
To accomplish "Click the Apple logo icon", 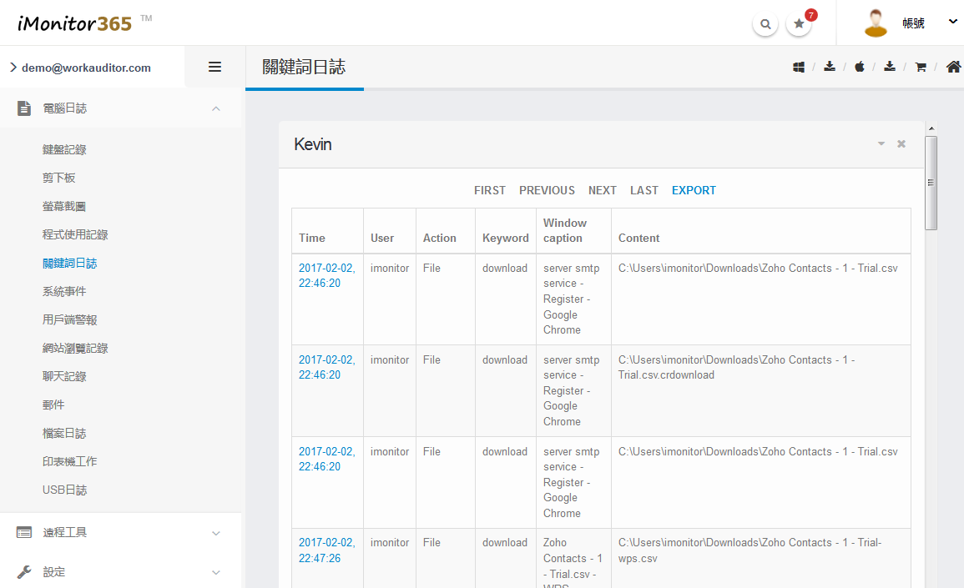I will pyautogui.click(x=860, y=67).
